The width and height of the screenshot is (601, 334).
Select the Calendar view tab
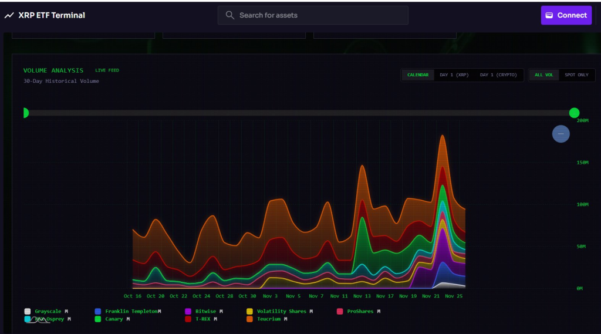click(x=418, y=75)
